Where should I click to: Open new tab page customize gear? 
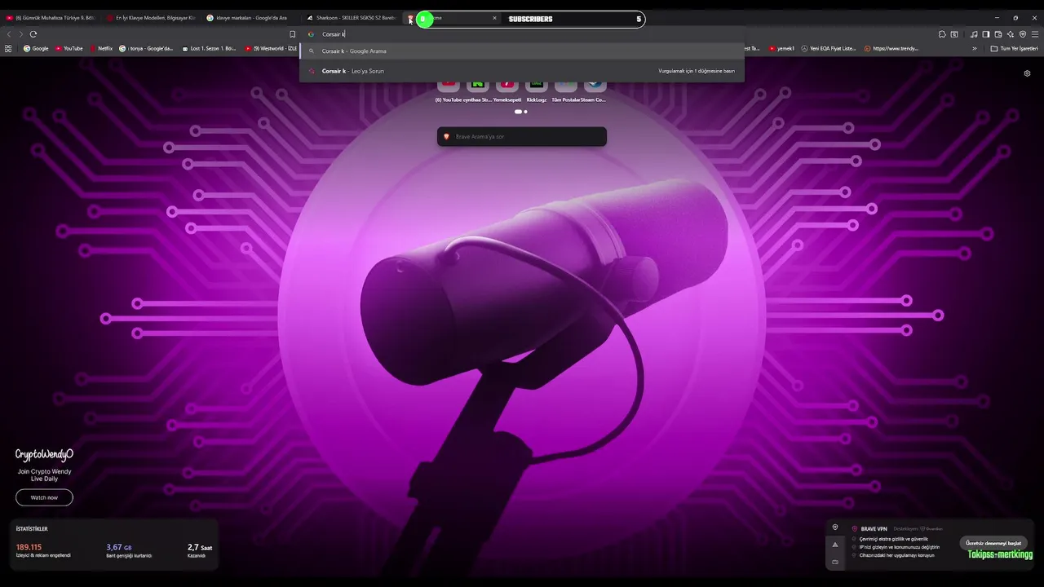click(1027, 73)
